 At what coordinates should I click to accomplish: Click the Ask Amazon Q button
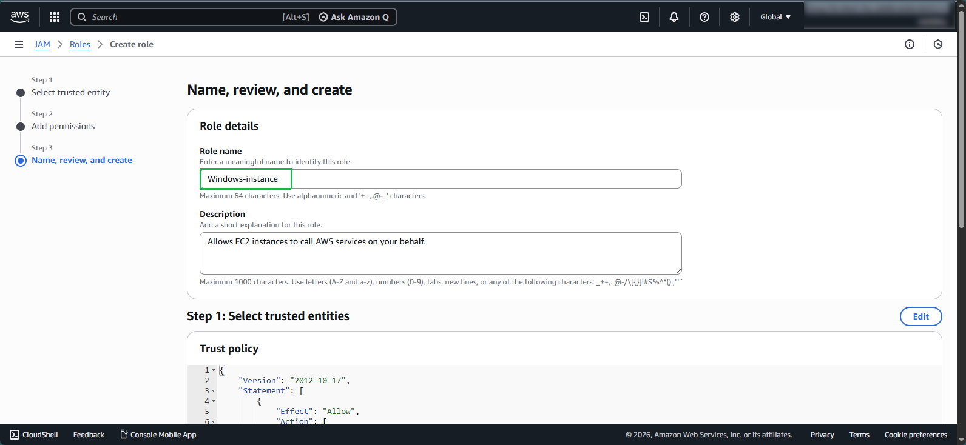pyautogui.click(x=354, y=17)
